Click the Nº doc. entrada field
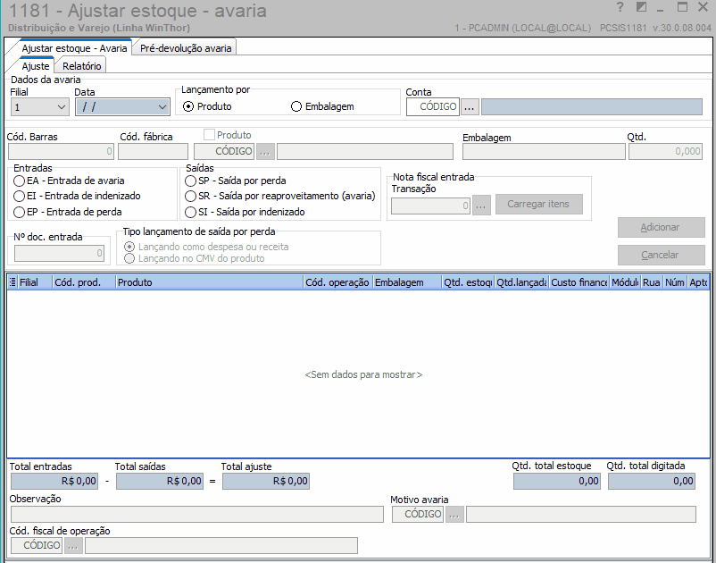This screenshot has height=563, width=716. [x=59, y=254]
